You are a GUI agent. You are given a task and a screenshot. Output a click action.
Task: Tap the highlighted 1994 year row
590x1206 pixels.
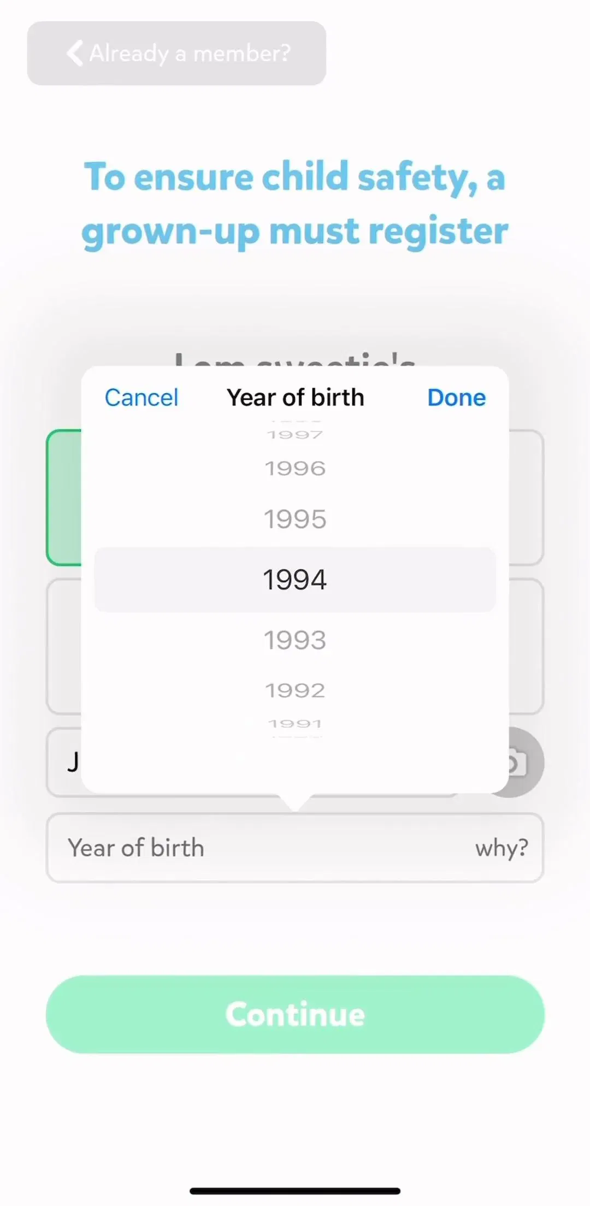coord(295,580)
